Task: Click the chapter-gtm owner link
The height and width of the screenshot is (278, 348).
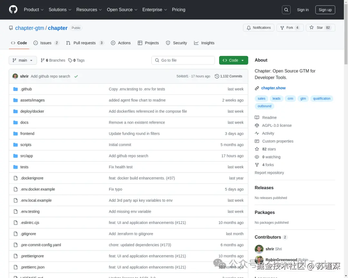Action: point(30,28)
